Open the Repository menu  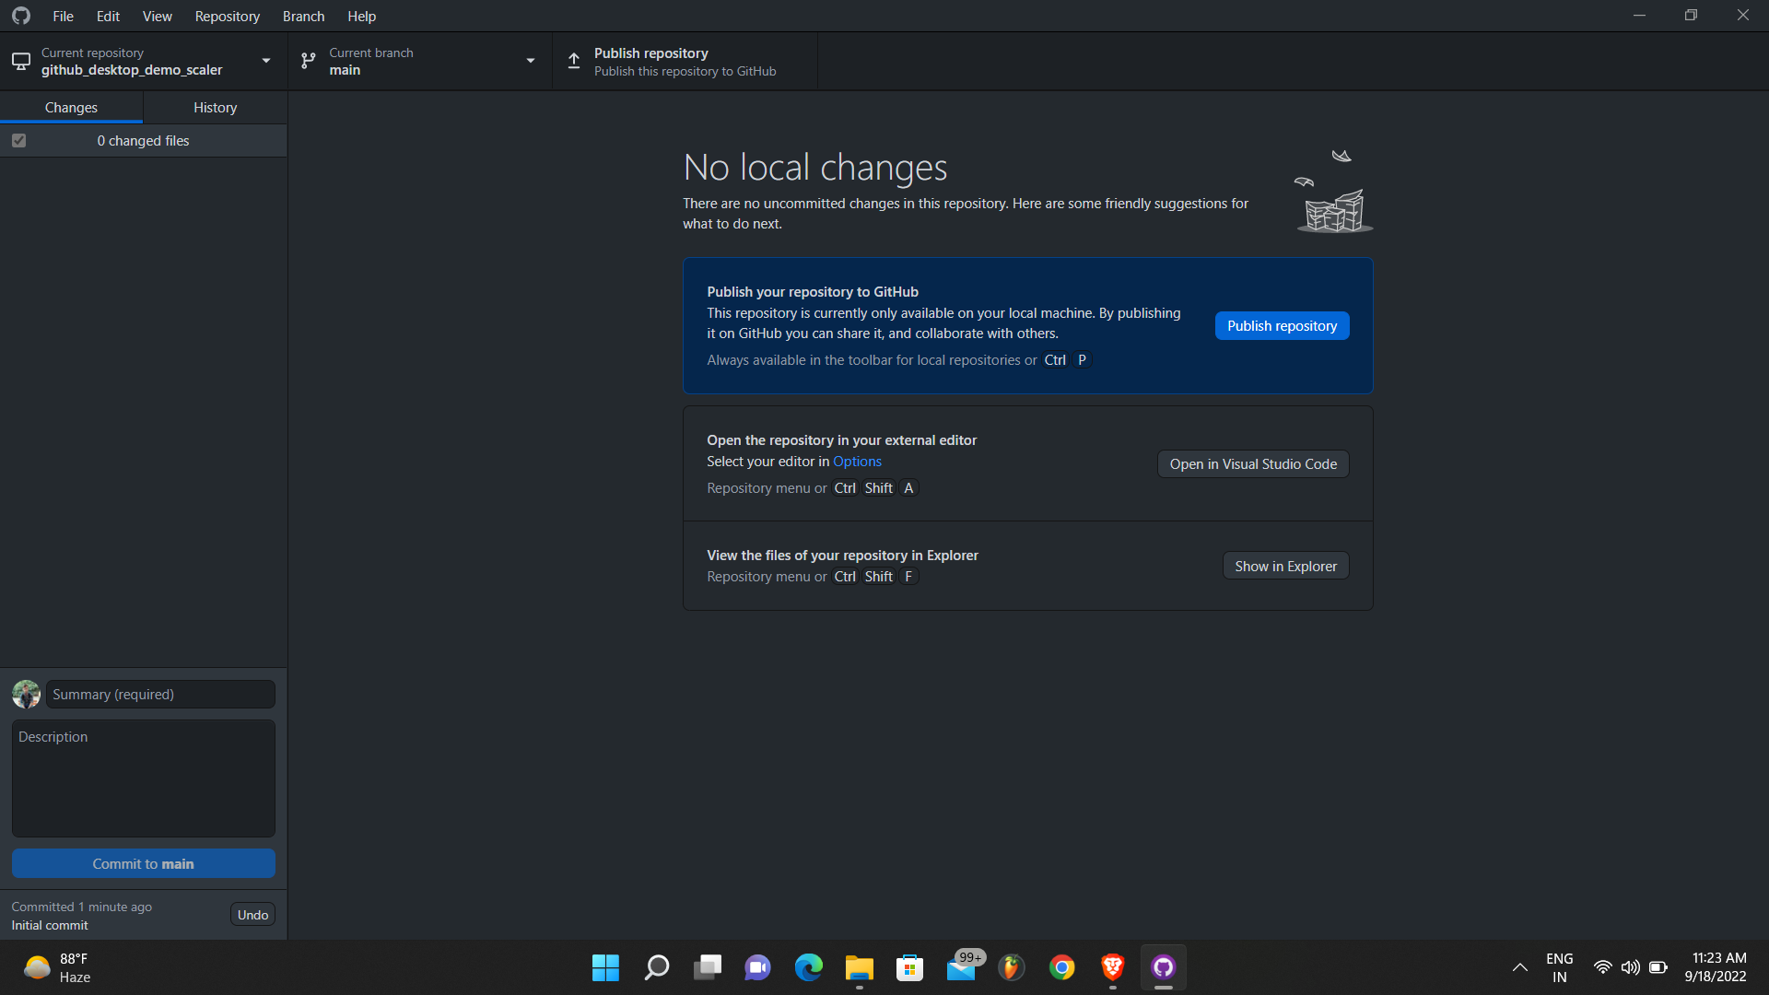[227, 16]
